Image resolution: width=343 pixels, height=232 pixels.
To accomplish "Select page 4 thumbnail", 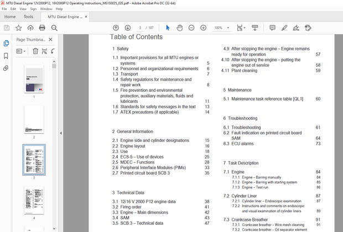I will pyautogui.click(x=34, y=201).
